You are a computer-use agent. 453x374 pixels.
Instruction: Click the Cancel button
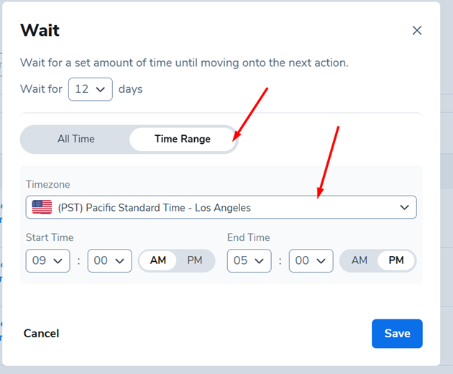pyautogui.click(x=41, y=334)
